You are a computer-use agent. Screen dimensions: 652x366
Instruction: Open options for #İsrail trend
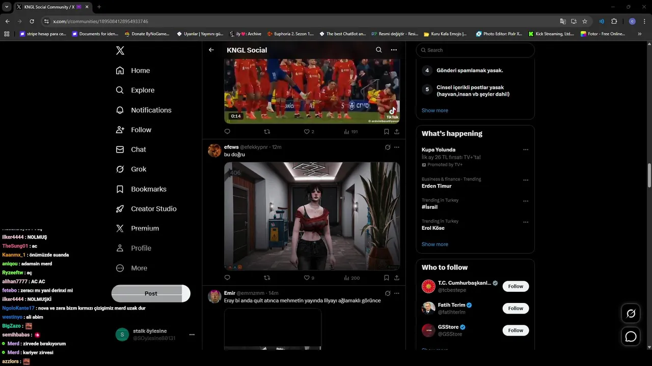[x=526, y=201]
